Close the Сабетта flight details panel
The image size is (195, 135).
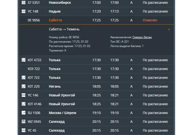coord(169,30)
